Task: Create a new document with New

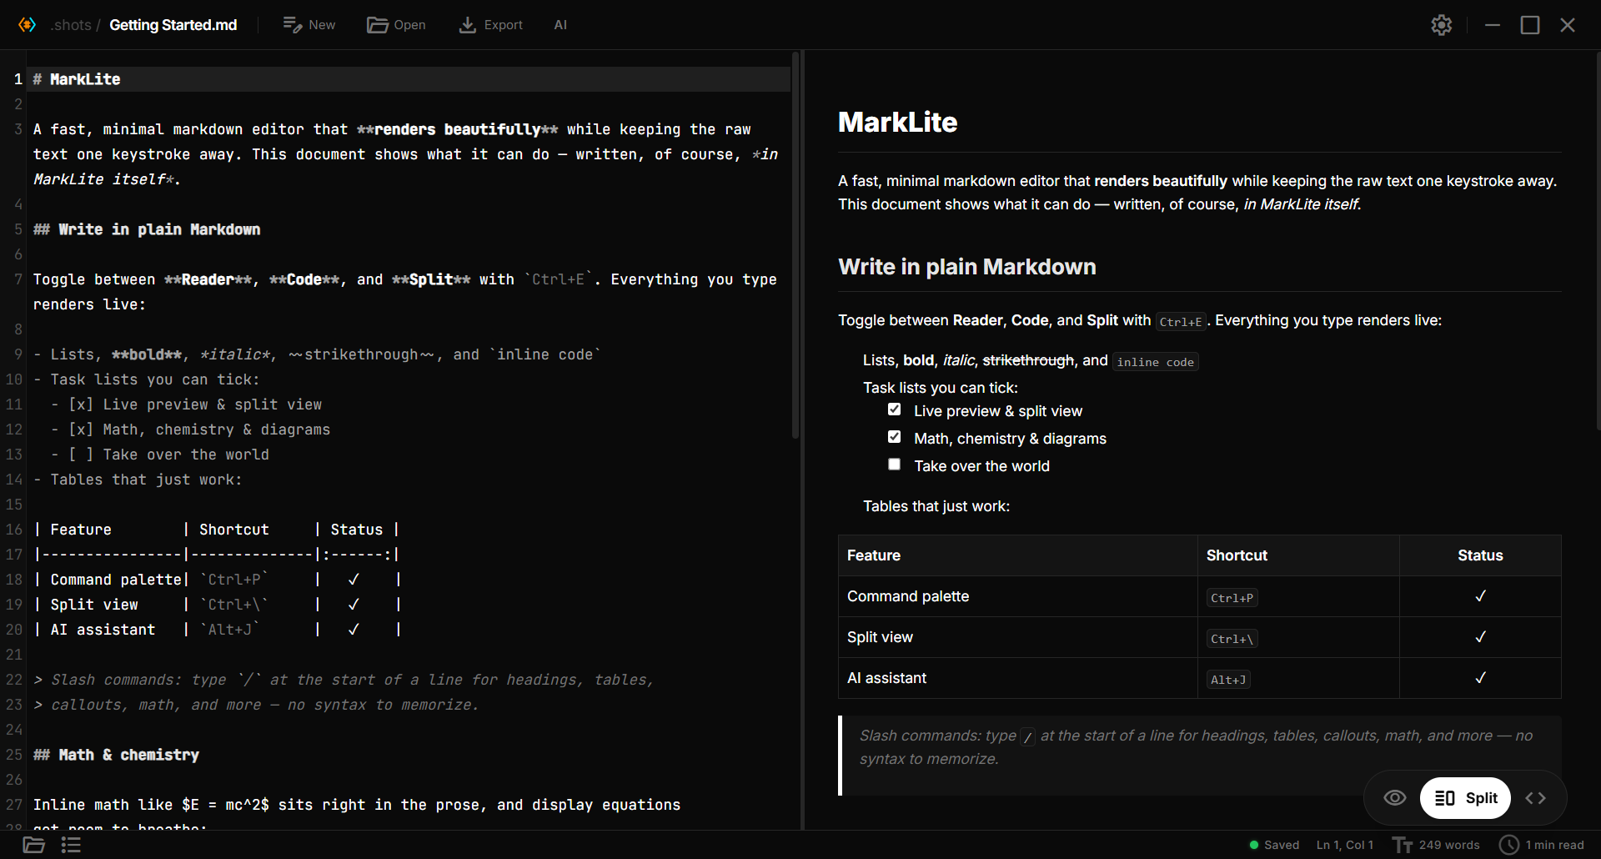Action: point(309,25)
